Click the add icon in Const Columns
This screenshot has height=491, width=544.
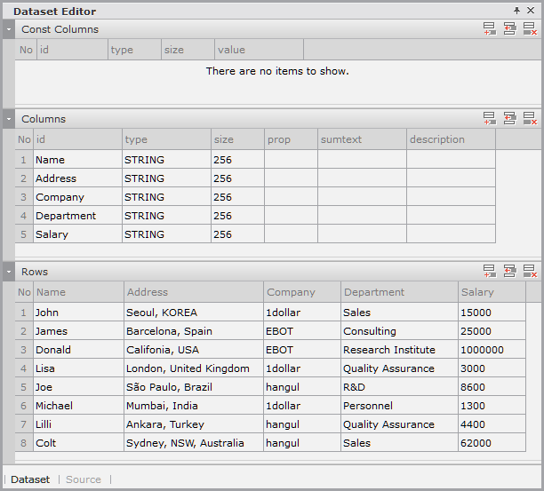pos(490,29)
